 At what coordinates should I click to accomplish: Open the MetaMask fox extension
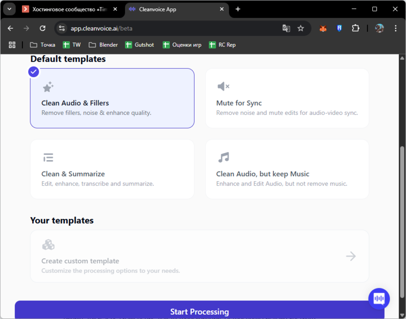pos(323,28)
